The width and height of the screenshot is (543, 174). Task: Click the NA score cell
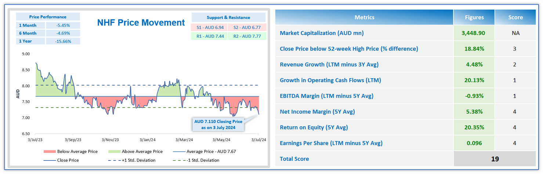tap(515, 33)
